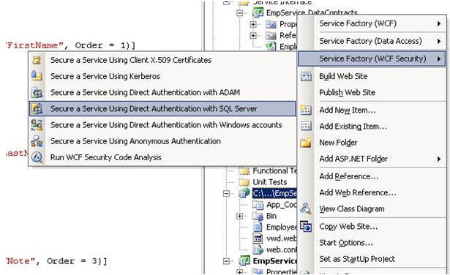Choose Secure a Service Using Anonymous Authentication

pyautogui.click(x=162, y=141)
